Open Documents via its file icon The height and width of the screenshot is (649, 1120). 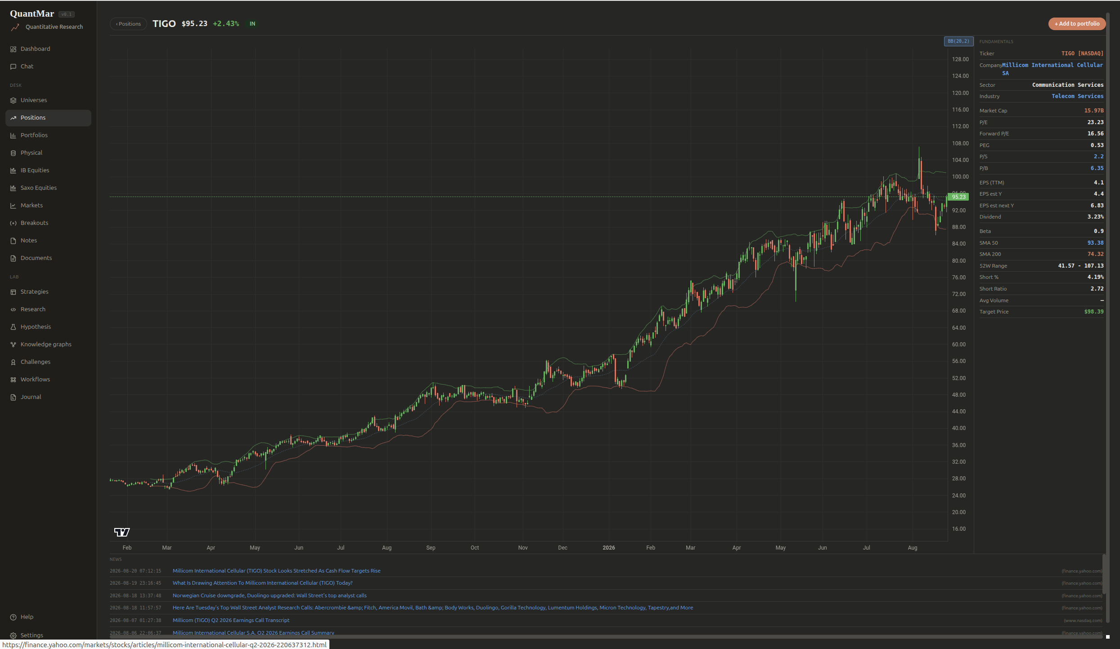click(x=13, y=258)
